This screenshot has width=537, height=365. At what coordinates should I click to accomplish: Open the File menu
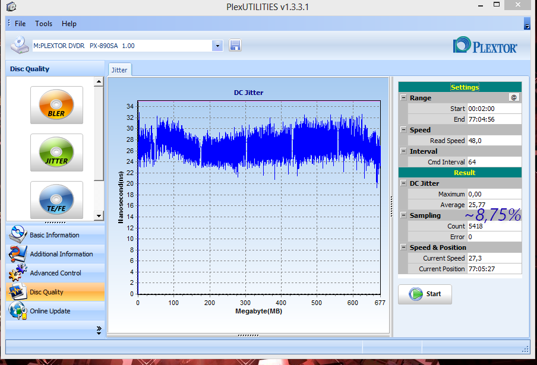click(20, 24)
